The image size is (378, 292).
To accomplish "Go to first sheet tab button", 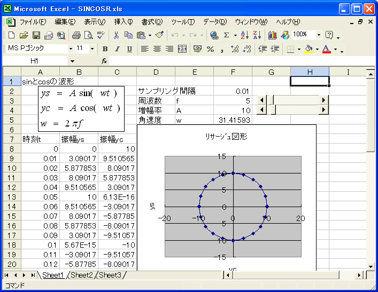I will pos(7,275).
